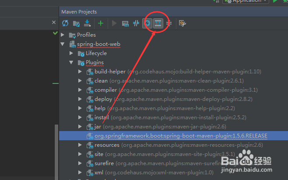Expand the resources plugin node
The image size is (288, 180).
80,145
